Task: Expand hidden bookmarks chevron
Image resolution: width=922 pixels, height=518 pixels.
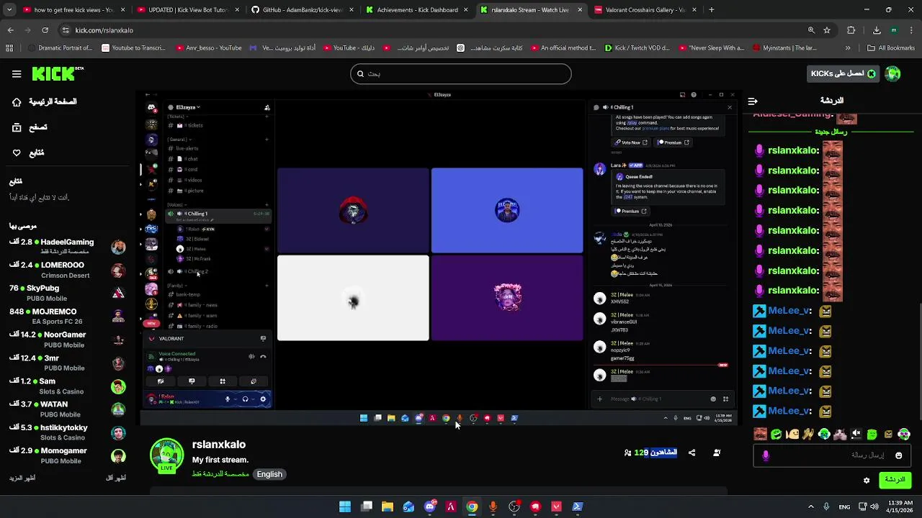Action: [848, 48]
